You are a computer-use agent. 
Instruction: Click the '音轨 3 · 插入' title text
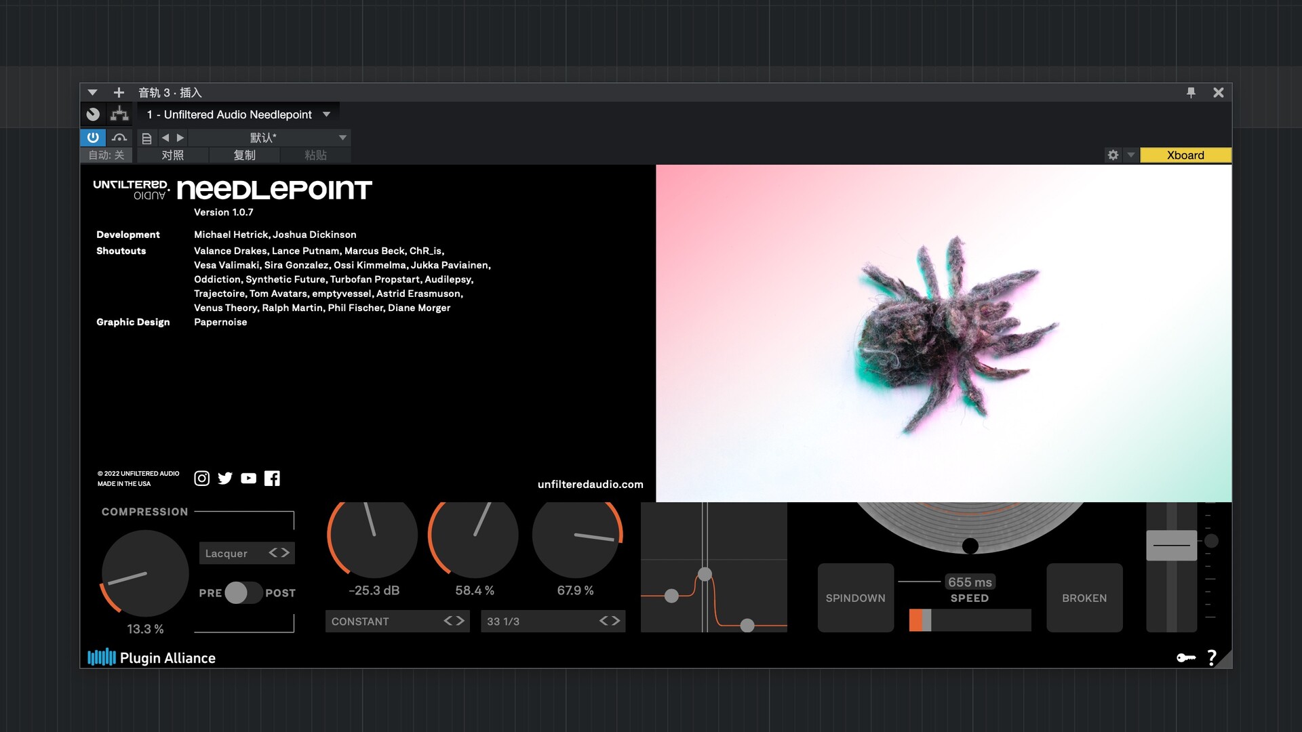click(170, 92)
